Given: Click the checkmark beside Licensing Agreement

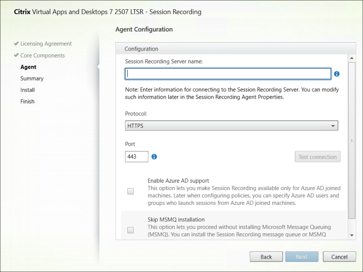Looking at the screenshot, I should (x=16, y=44).
